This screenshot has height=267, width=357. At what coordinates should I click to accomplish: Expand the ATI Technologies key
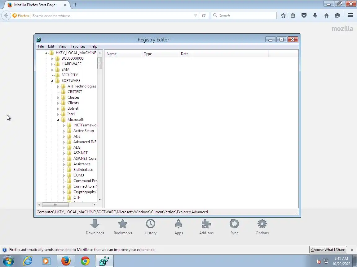[x=58, y=87]
